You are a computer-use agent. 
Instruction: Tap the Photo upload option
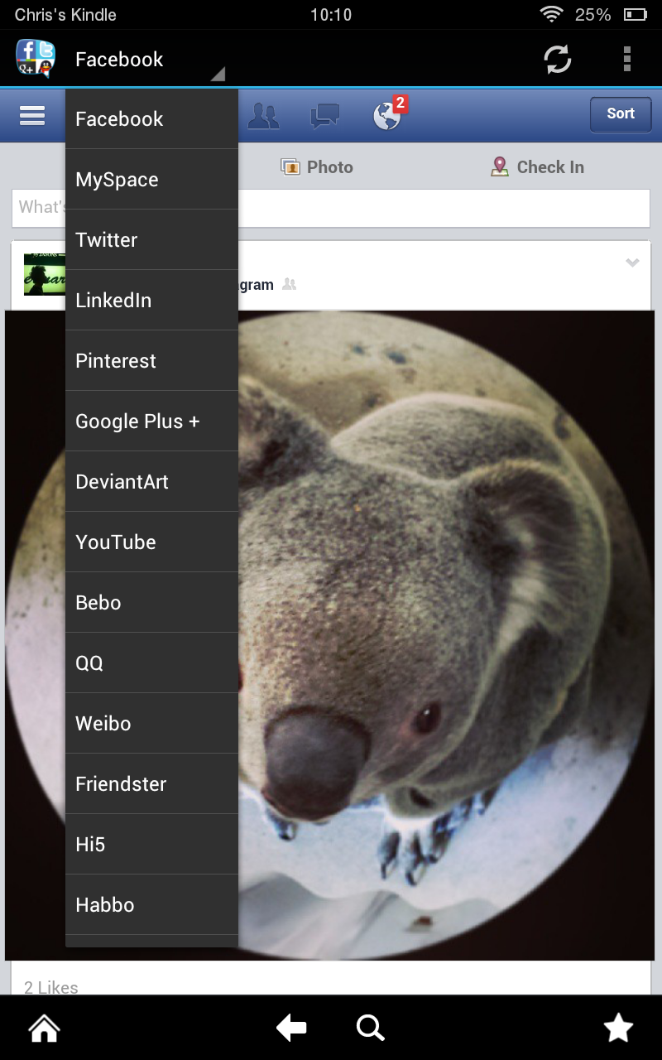[x=317, y=167]
